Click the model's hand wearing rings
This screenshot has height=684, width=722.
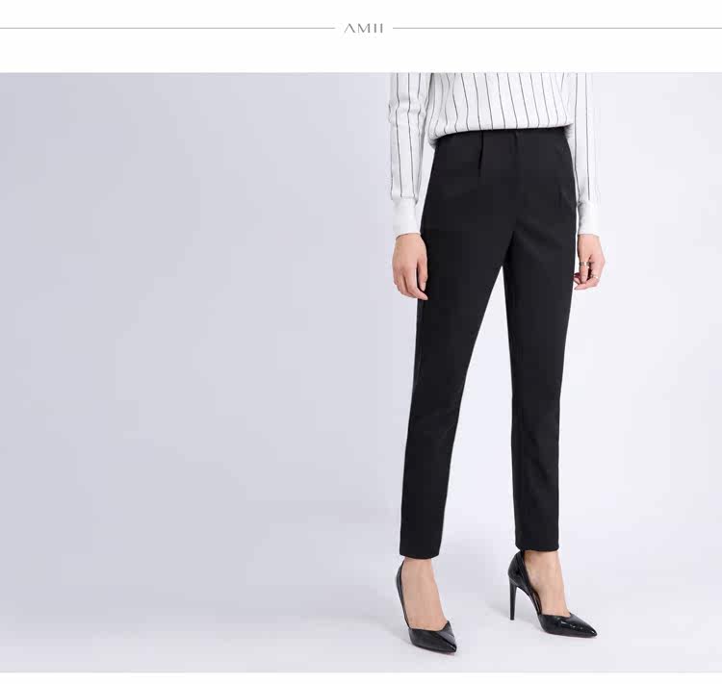(589, 262)
